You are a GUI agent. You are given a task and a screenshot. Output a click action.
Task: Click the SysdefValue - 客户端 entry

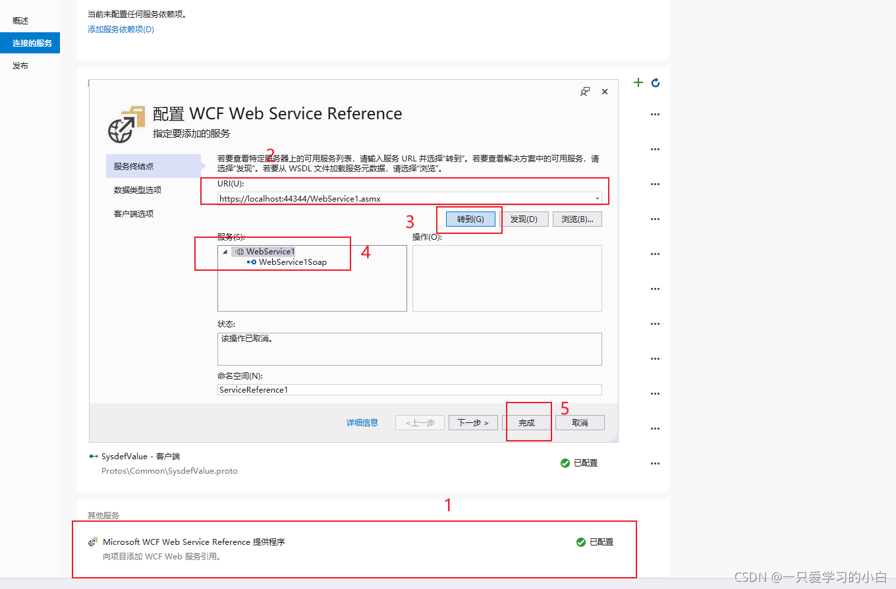click(x=140, y=456)
